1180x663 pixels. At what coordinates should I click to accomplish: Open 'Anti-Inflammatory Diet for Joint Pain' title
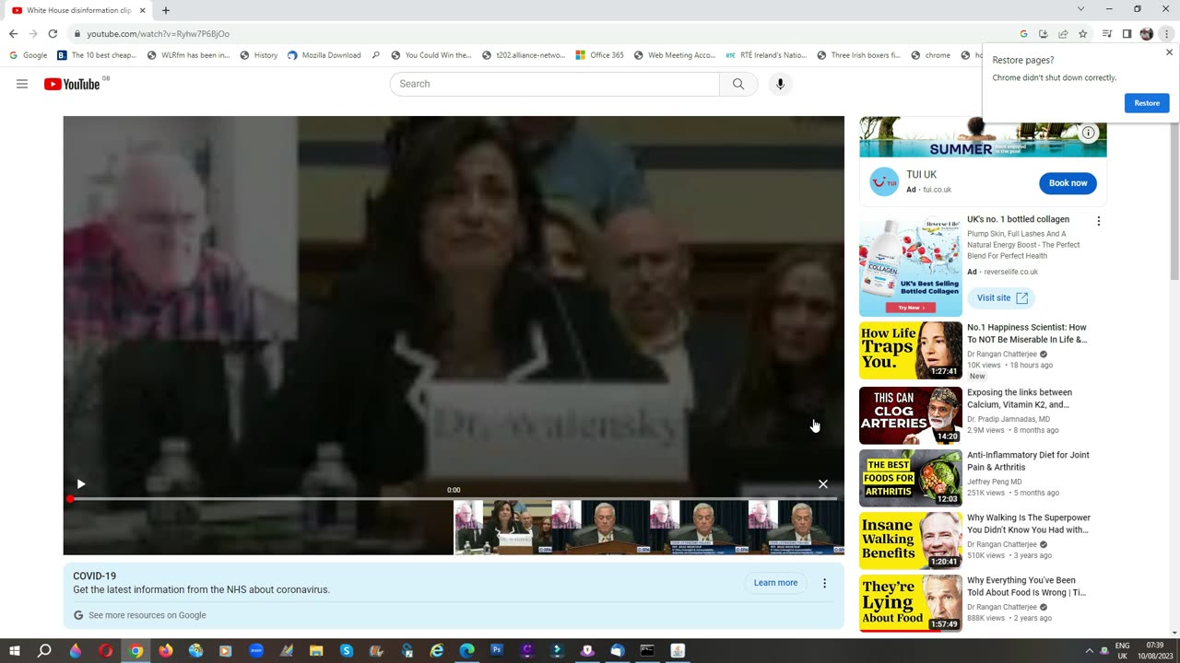tap(1028, 461)
